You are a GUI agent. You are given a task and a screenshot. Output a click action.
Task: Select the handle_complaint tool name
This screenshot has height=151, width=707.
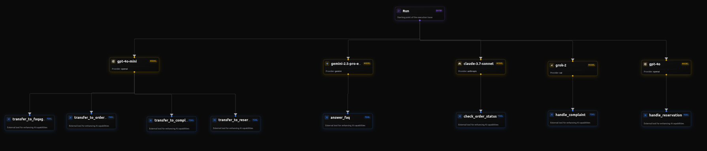tap(571, 115)
